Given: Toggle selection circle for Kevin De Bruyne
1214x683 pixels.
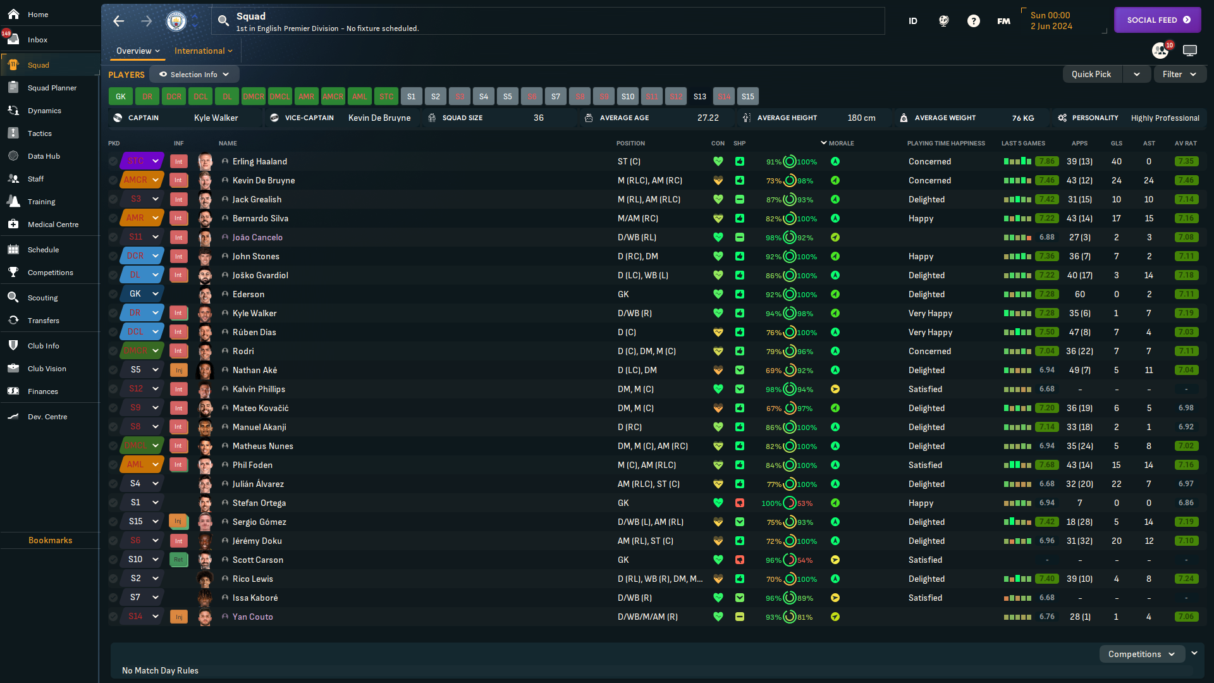Looking at the screenshot, I should 113,180.
